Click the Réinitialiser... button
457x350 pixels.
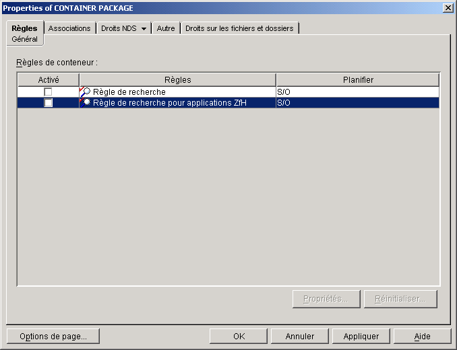[x=400, y=299]
